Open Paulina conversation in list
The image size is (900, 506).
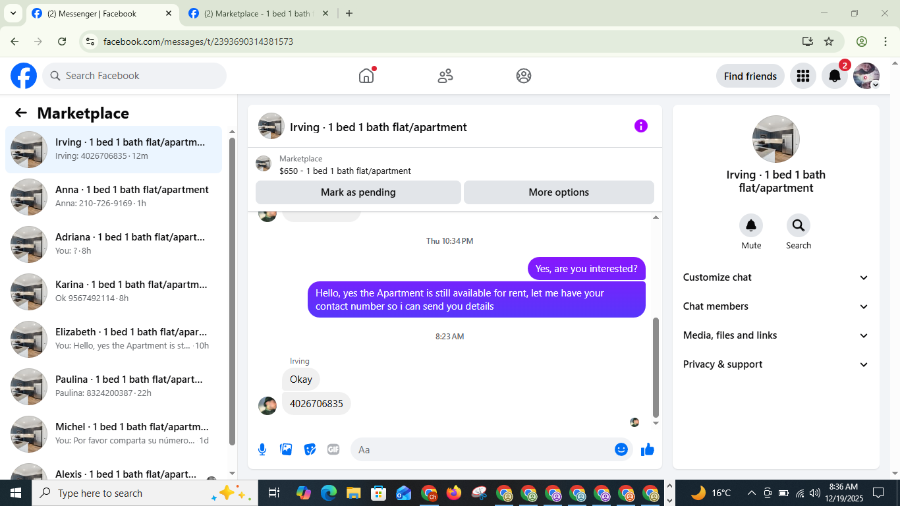pos(114,387)
